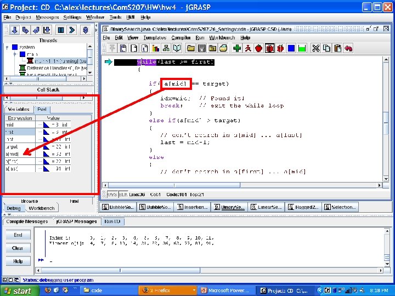Open the Templates menu in editor window

(x=155, y=37)
